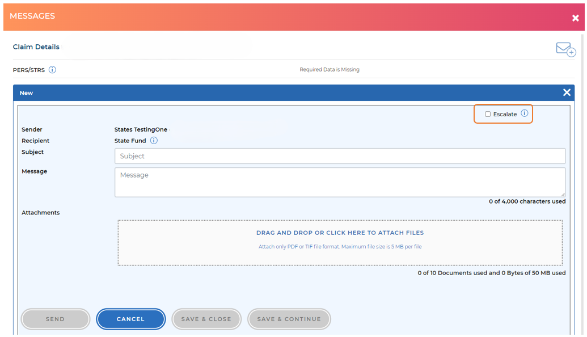The image size is (587, 337).
Task: Click the PERS/STRS label
Action: [x=29, y=70]
